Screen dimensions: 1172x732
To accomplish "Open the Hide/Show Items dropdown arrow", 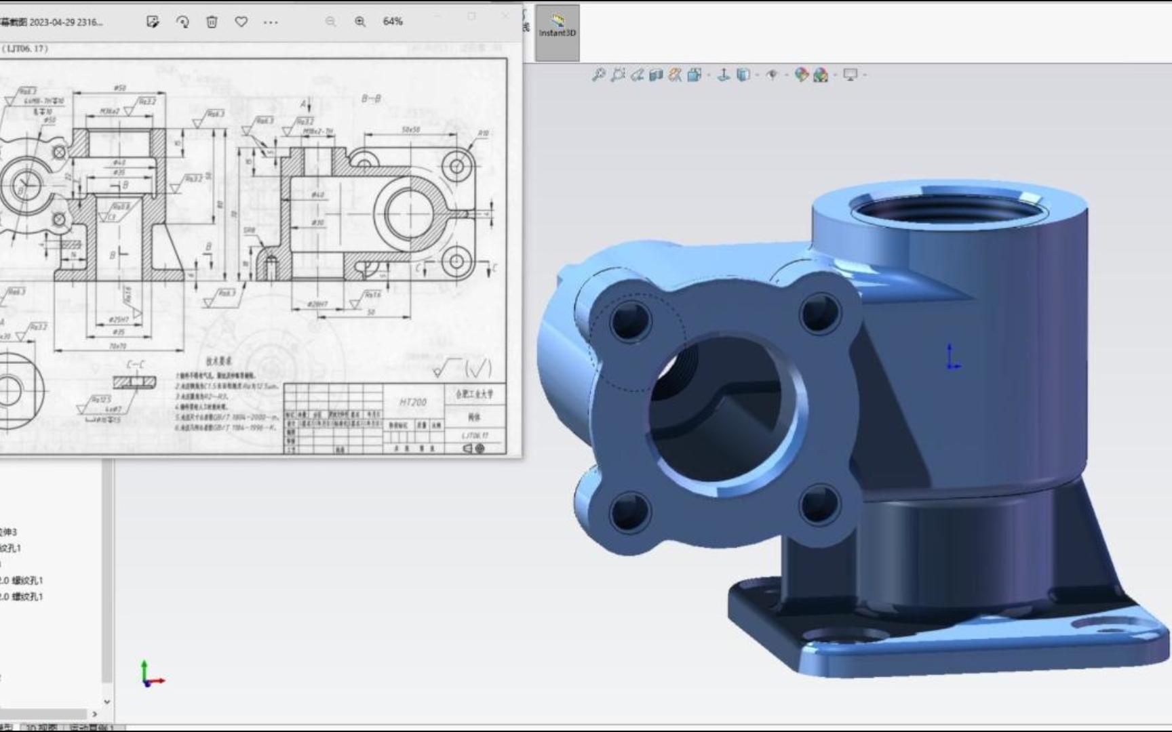I will tap(787, 75).
